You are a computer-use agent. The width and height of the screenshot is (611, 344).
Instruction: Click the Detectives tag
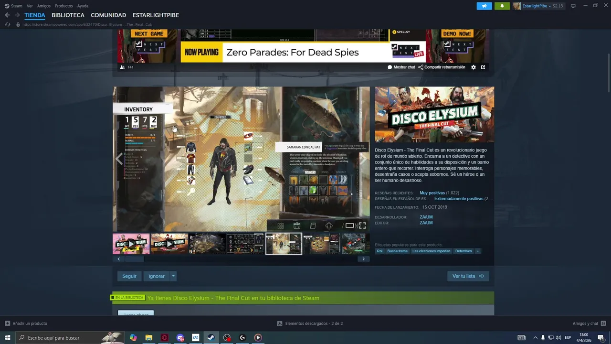tap(464, 251)
